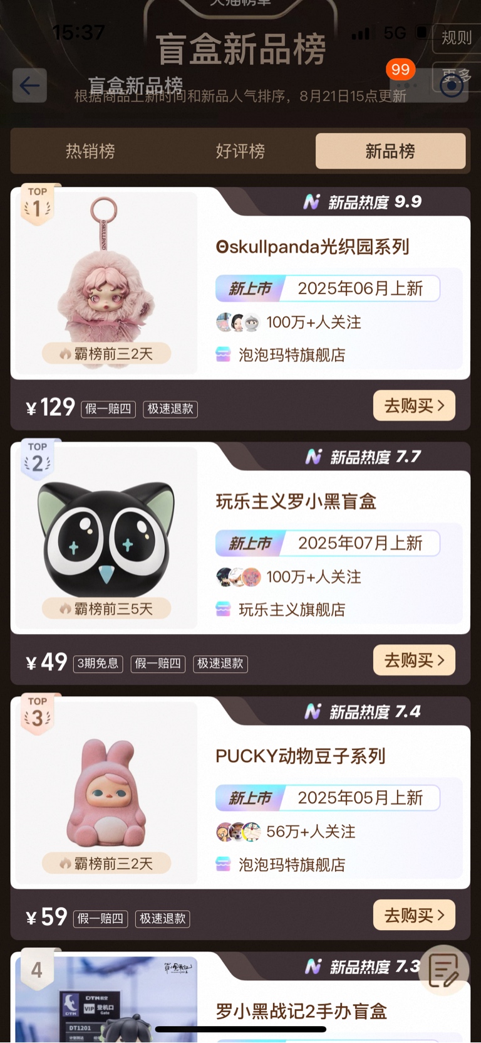Screen dimensions: 481x1043
Task: Open the floating note edit icon
Action: 444,970
